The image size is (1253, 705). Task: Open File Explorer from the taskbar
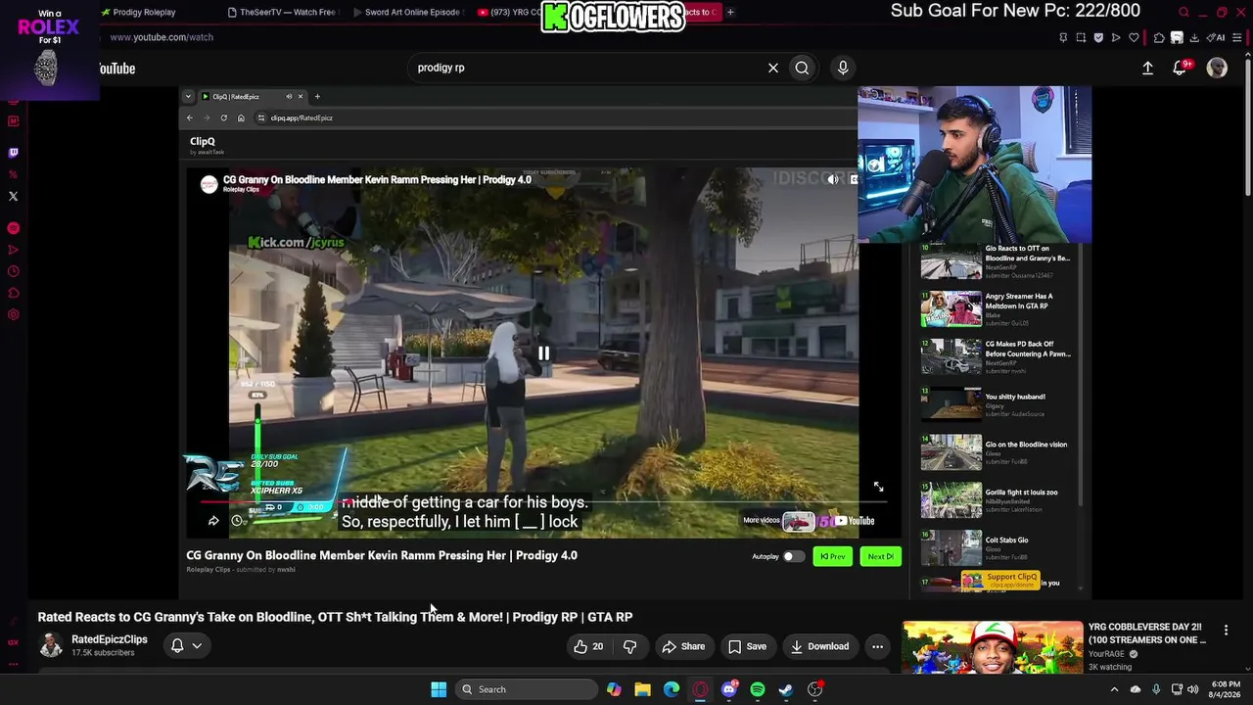tap(642, 689)
